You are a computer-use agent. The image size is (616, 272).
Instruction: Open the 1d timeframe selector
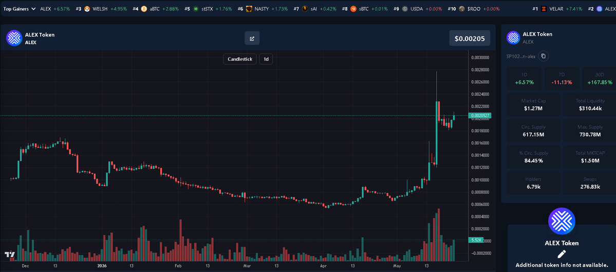click(266, 59)
